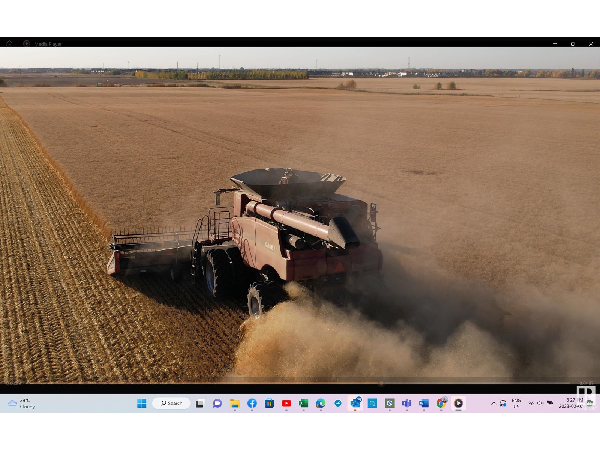Image resolution: width=600 pixels, height=450 pixels.
Task: Open Google Chrome from taskbar
Action: point(441,403)
